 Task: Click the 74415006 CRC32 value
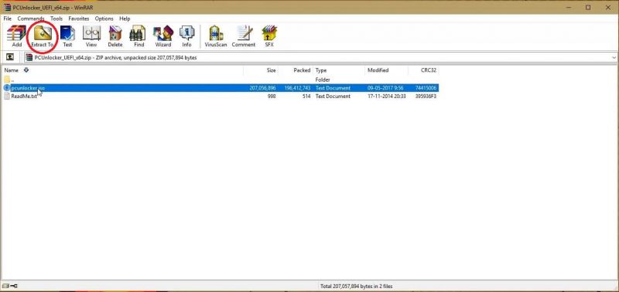pyautogui.click(x=426, y=88)
